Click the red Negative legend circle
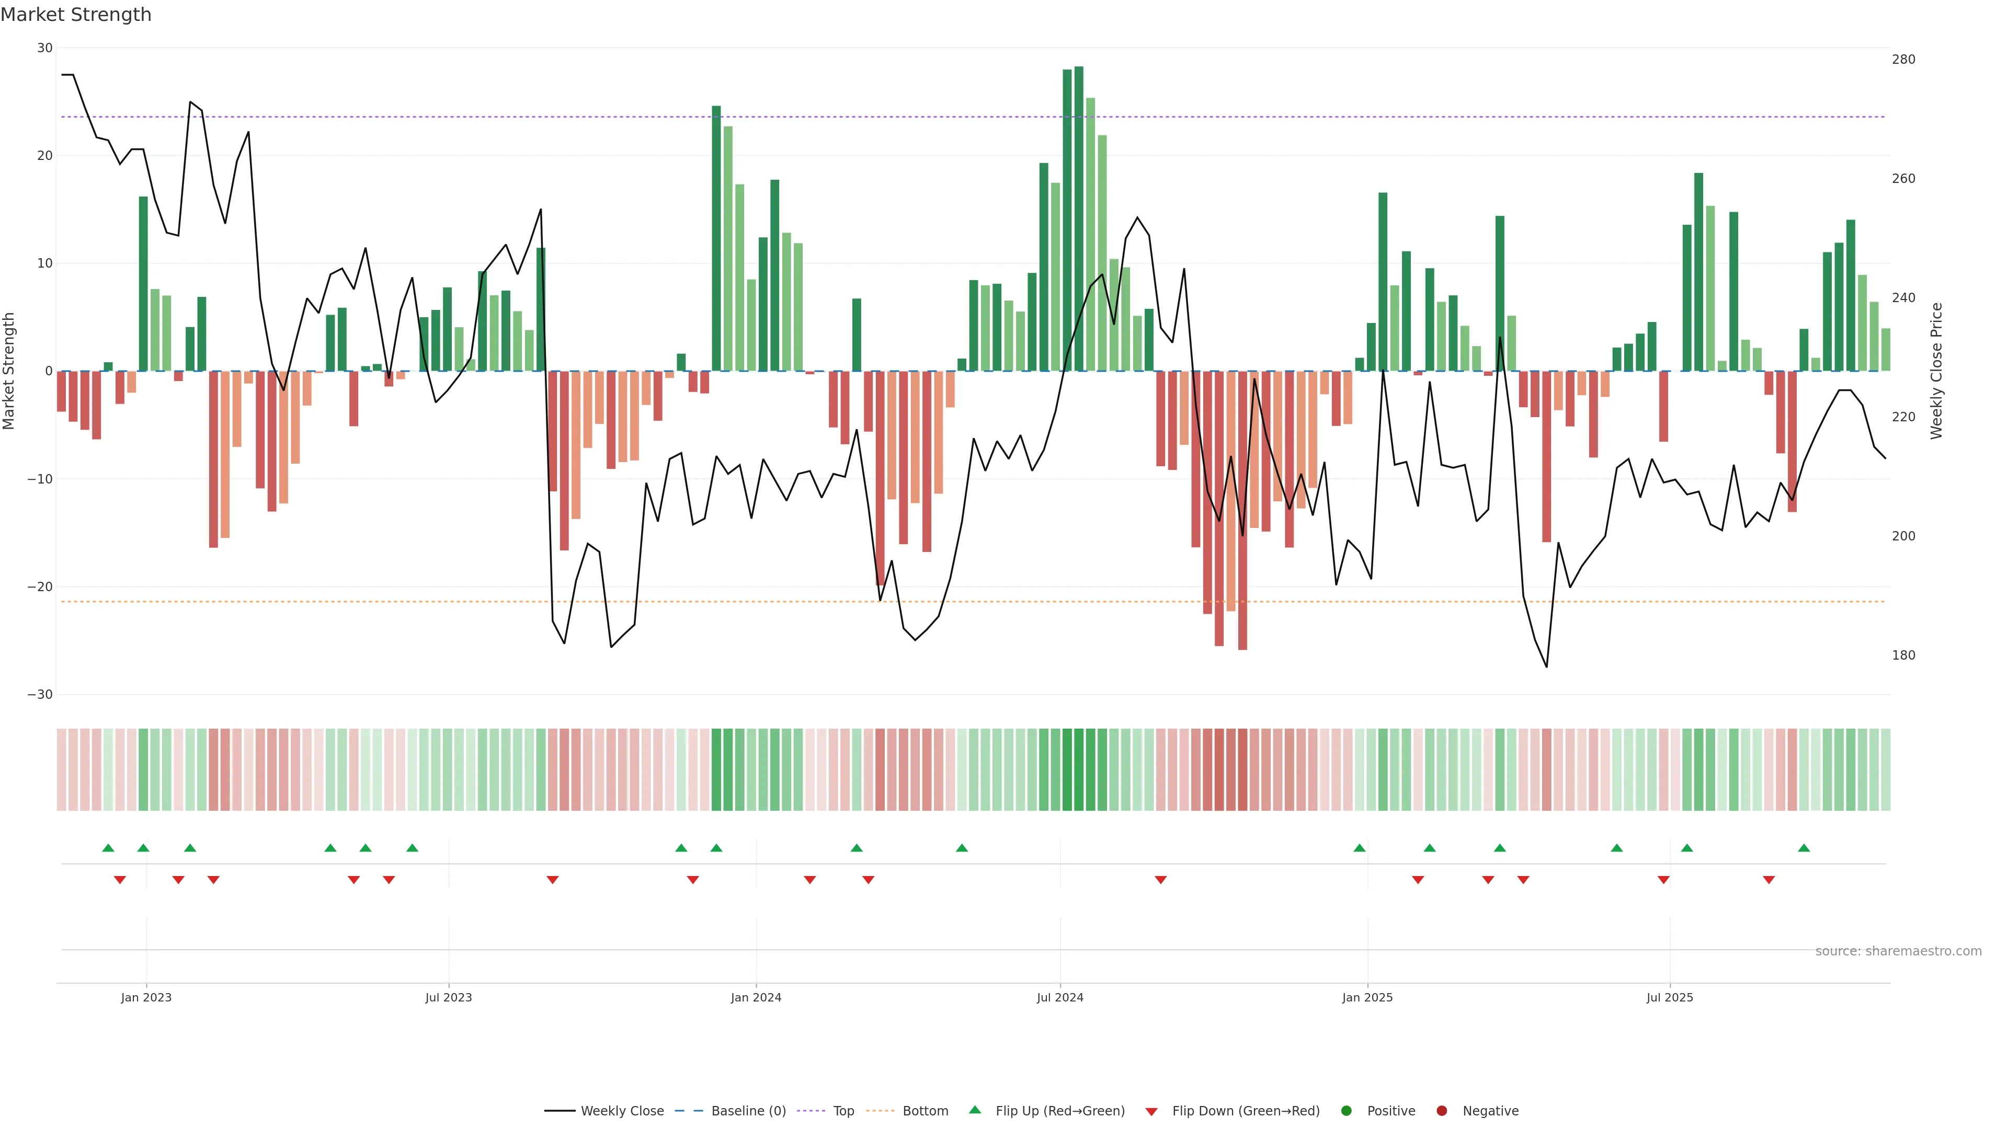The height and width of the screenshot is (1129, 2008). coord(1441,1111)
